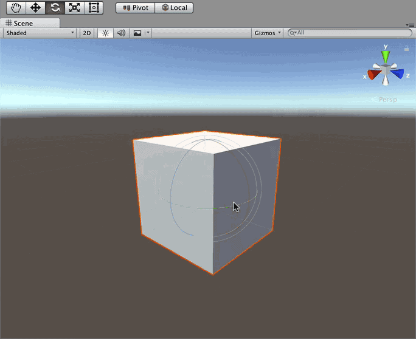Toggle Pivot/Center handle position
The width and height of the screenshot is (416, 339).
[135, 8]
